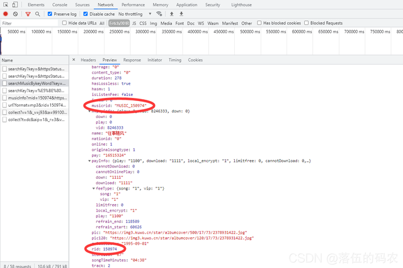Collapse the payInfo object node

[x=89, y=161]
